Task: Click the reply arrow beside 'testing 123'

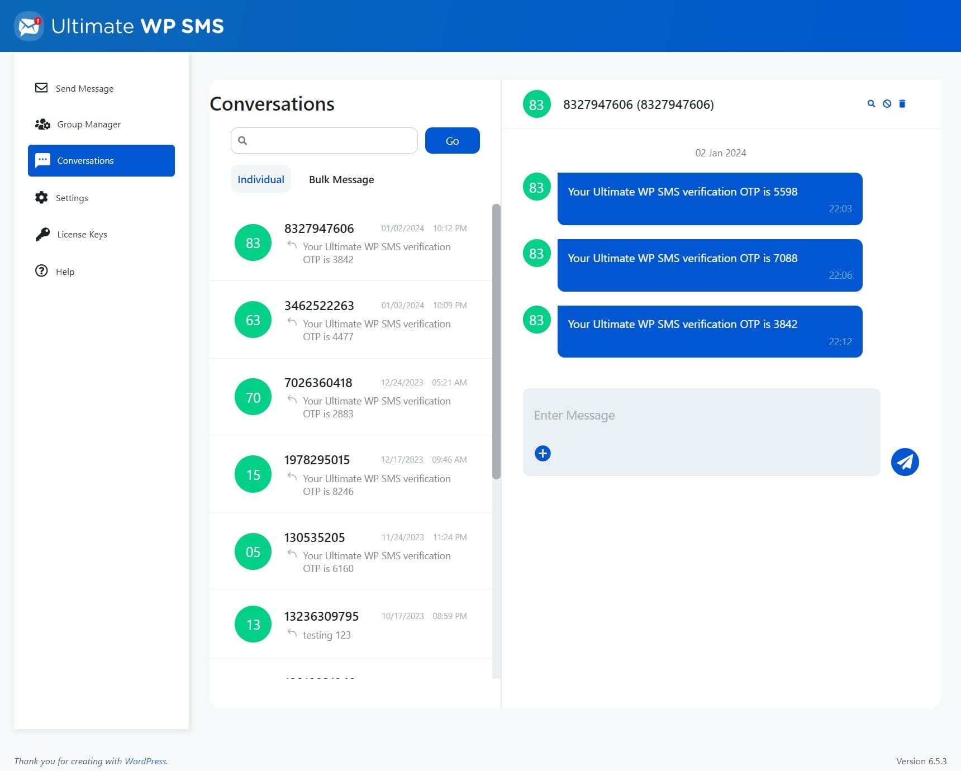Action: tap(292, 633)
